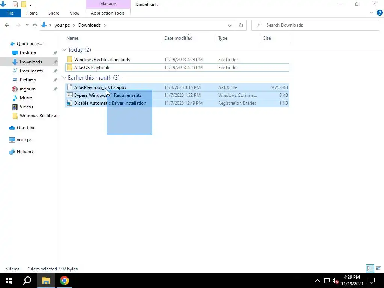Image resolution: width=384 pixels, height=288 pixels.
Task: Show hidden system tray icons
Action: [x=317, y=280]
